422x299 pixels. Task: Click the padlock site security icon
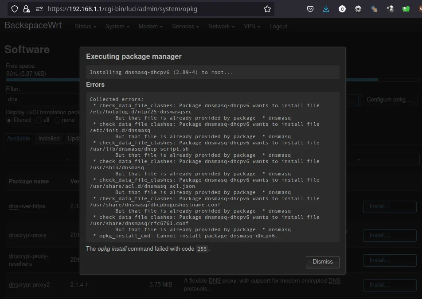27,9
